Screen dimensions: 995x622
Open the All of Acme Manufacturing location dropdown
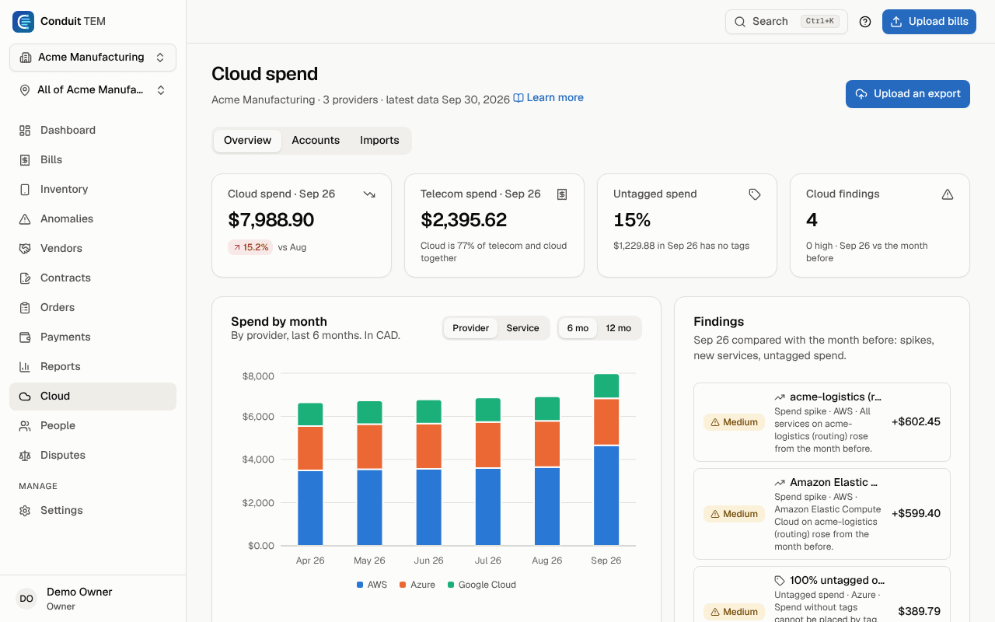[93, 90]
